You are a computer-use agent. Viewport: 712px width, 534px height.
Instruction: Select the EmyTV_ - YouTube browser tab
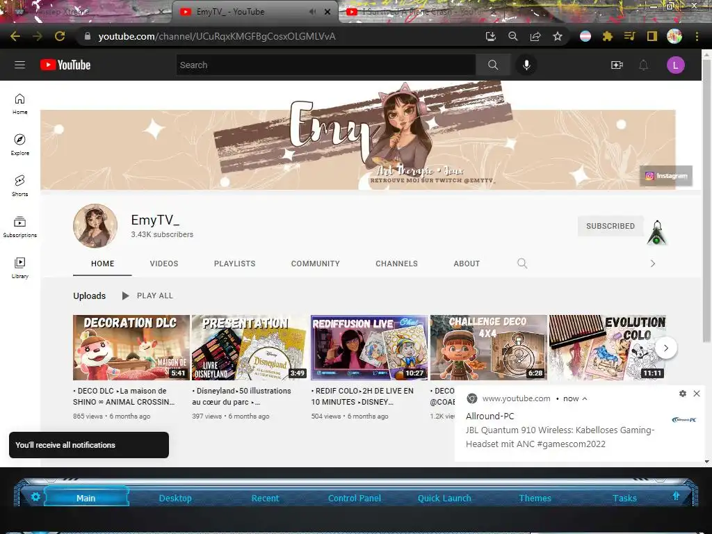point(254,12)
